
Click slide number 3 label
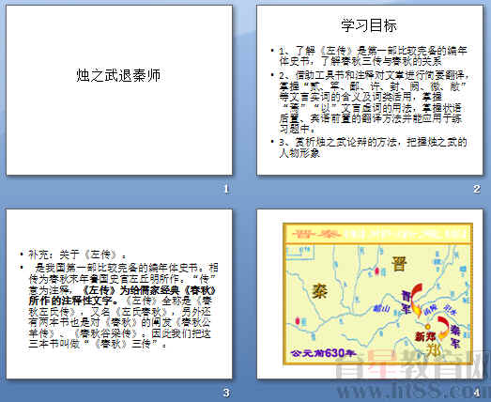pyautogui.click(x=226, y=393)
